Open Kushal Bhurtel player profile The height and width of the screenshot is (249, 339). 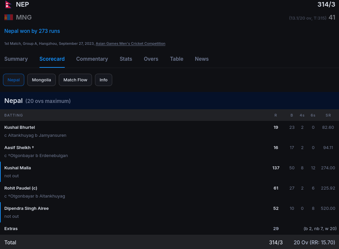coord(20,127)
